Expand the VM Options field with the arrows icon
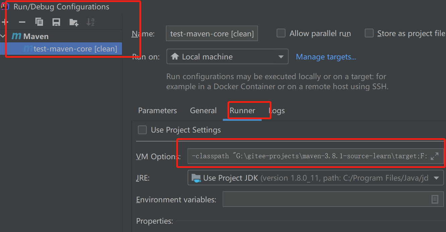The height and width of the screenshot is (232, 446). coord(435,156)
